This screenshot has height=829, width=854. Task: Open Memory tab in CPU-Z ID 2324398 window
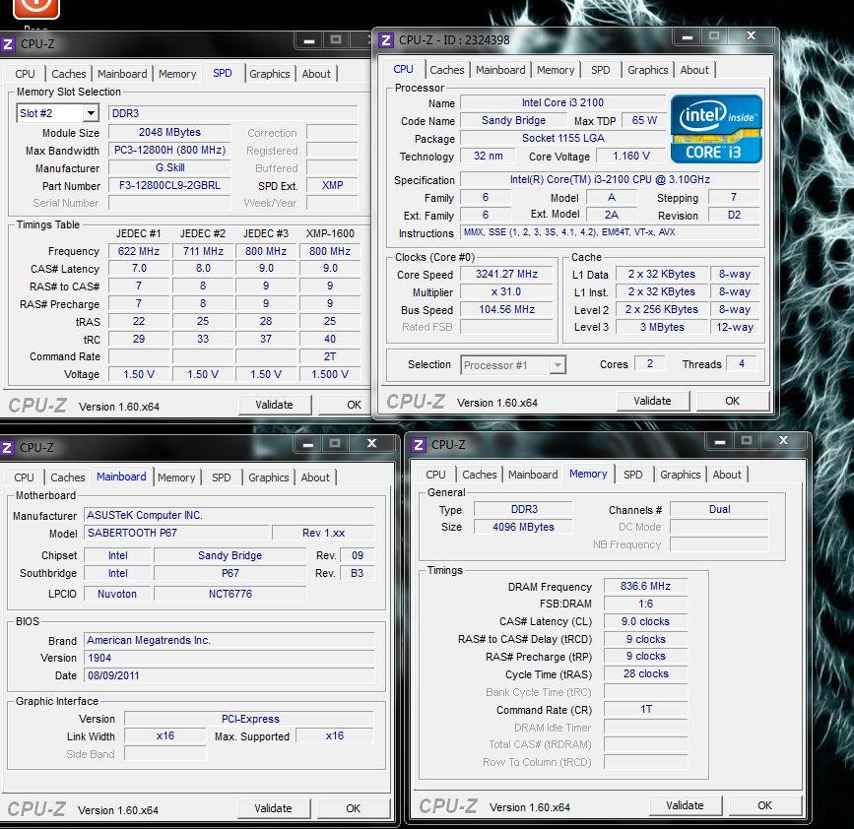[x=556, y=70]
